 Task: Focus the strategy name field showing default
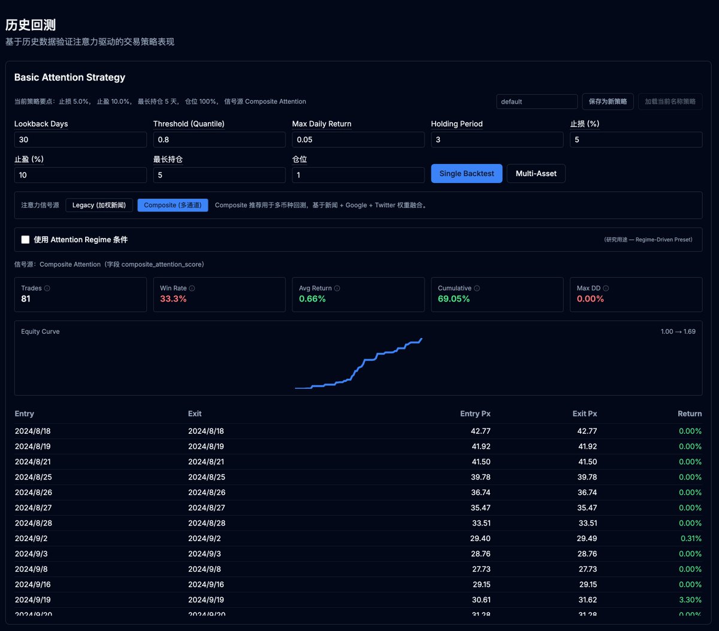coord(537,101)
